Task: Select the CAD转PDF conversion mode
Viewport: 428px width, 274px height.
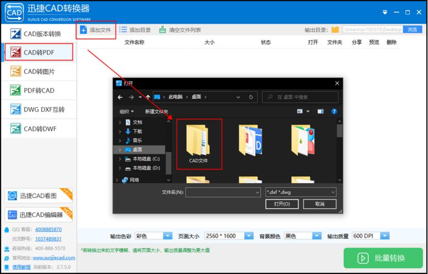Action: pyautogui.click(x=39, y=52)
